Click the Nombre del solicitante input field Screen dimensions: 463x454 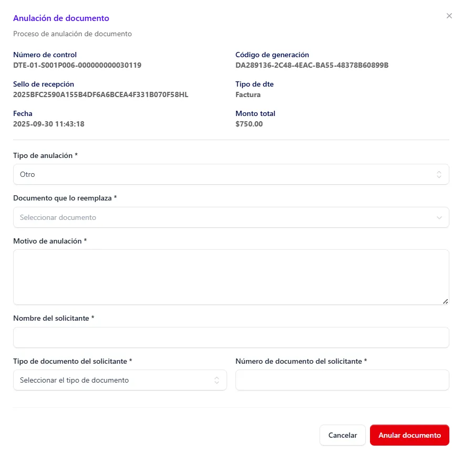231,337
